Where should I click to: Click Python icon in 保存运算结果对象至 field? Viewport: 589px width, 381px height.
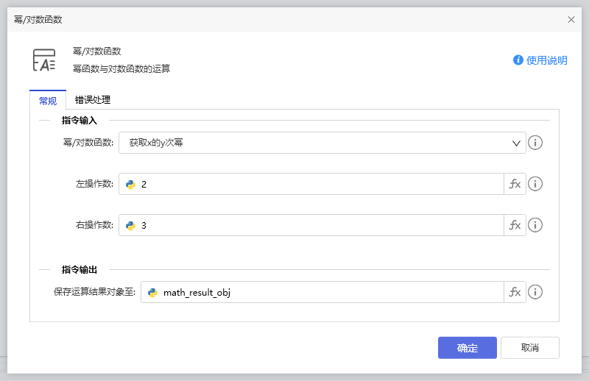[153, 293]
